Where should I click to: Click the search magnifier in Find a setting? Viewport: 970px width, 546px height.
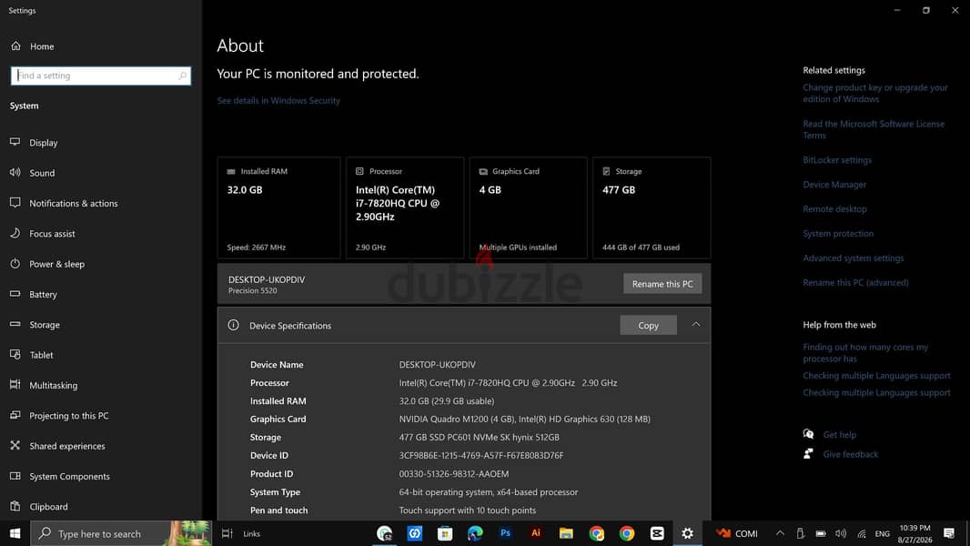click(x=183, y=76)
